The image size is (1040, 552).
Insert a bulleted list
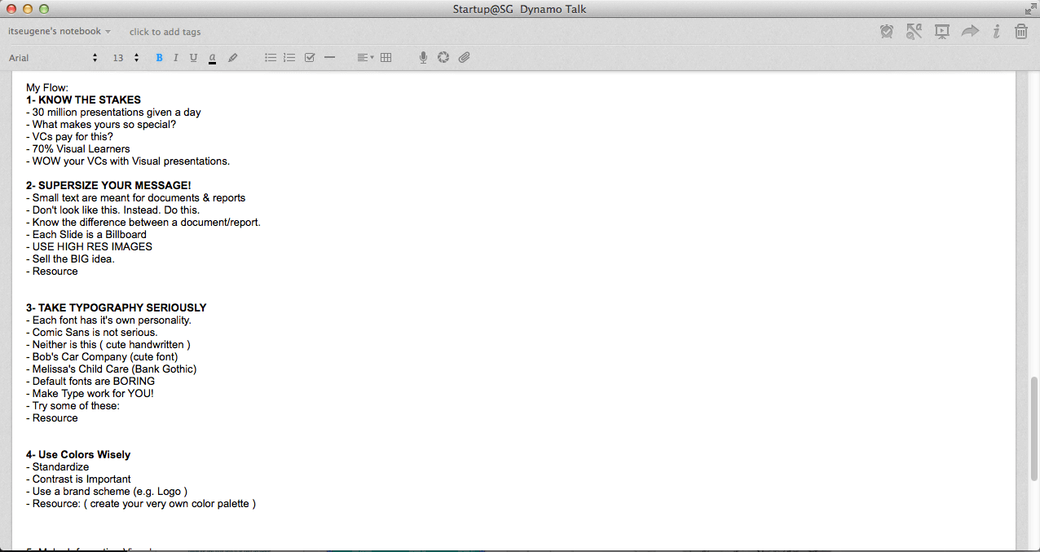[271, 58]
